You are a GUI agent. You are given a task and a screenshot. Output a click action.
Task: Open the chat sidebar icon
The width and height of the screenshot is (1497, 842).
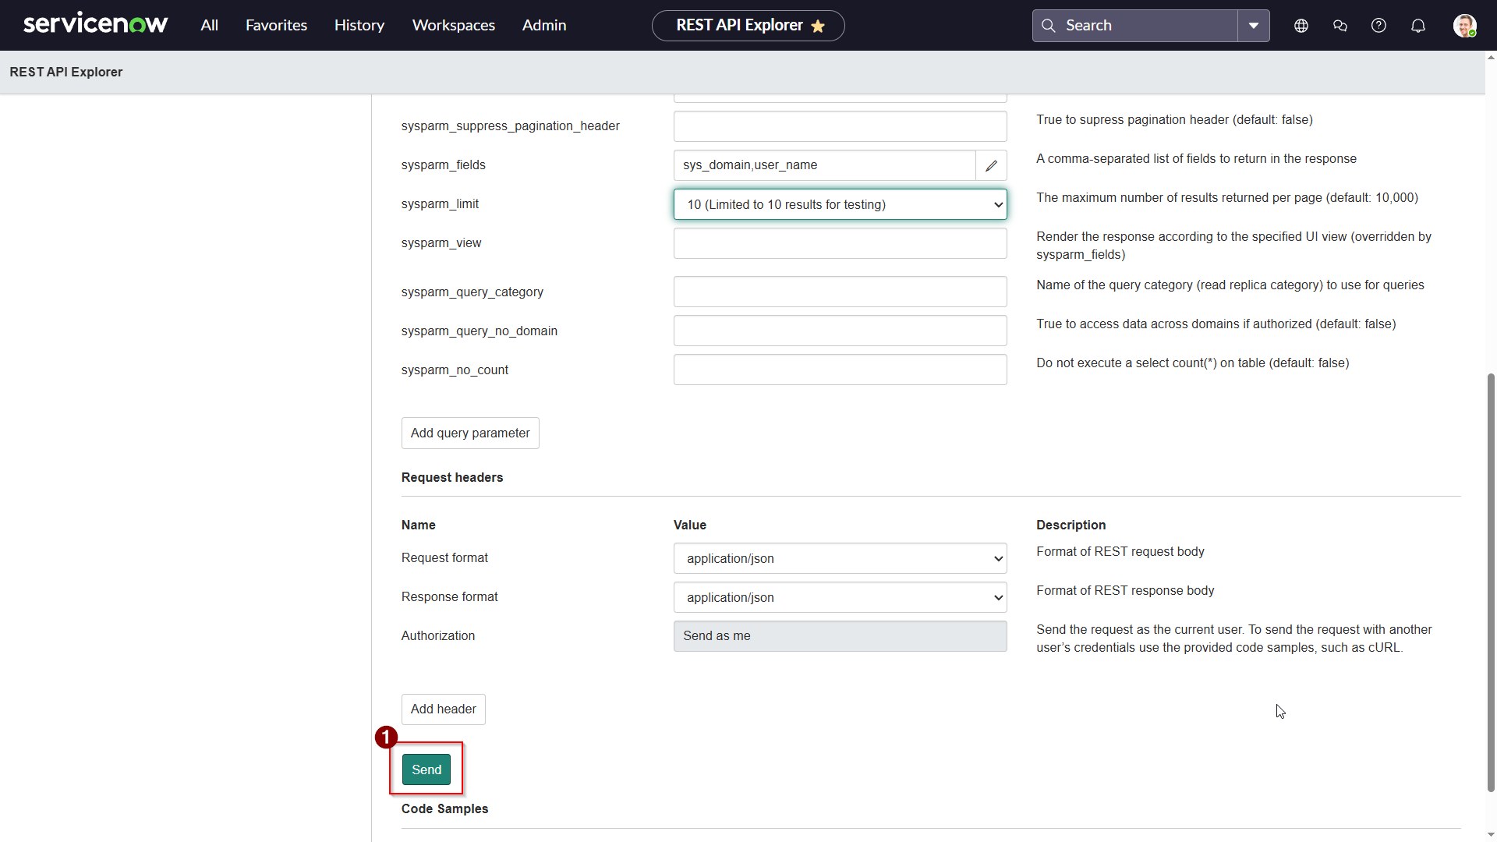click(x=1340, y=26)
